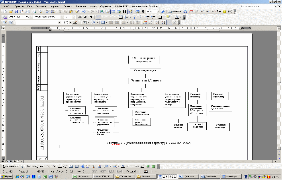Click the Paste clipboard icon
Image resolution: width=282 pixels, height=180 pixels.
coord(71,12)
